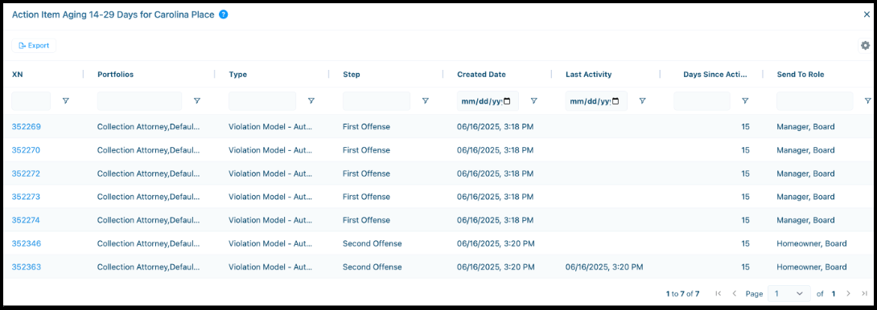
Task: Click the Type column filter icon
Action: pos(311,100)
